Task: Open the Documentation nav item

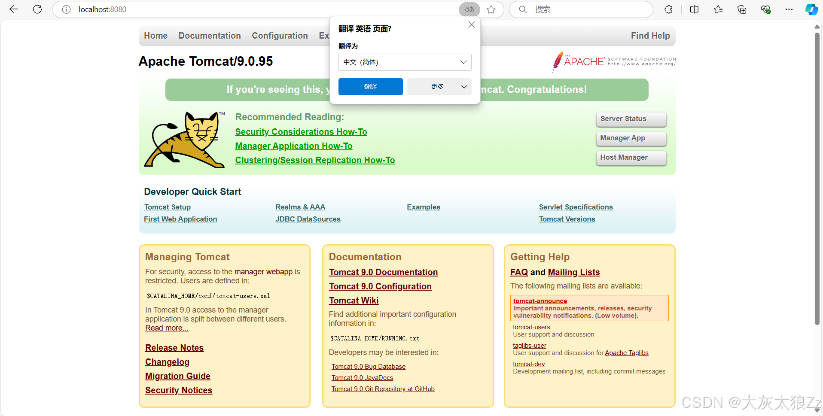Action: pyautogui.click(x=210, y=36)
